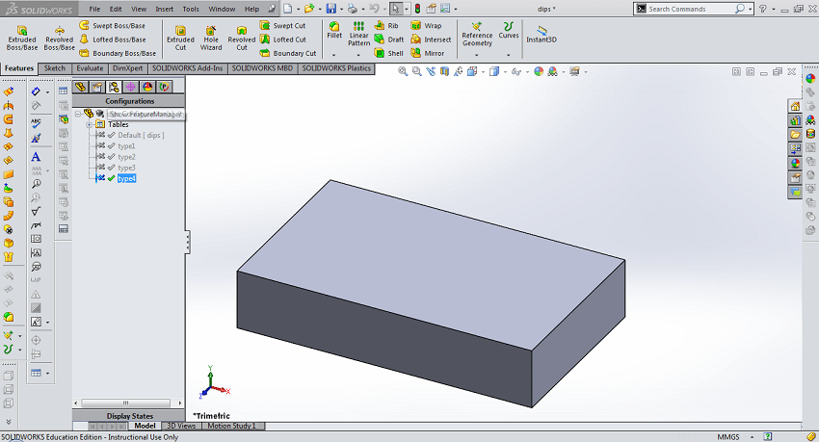
Task: Open the View Orientation cube icon
Action: tap(472, 71)
